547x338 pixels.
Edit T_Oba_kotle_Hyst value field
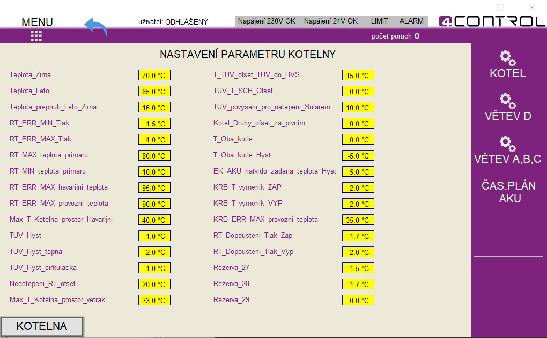(358, 155)
